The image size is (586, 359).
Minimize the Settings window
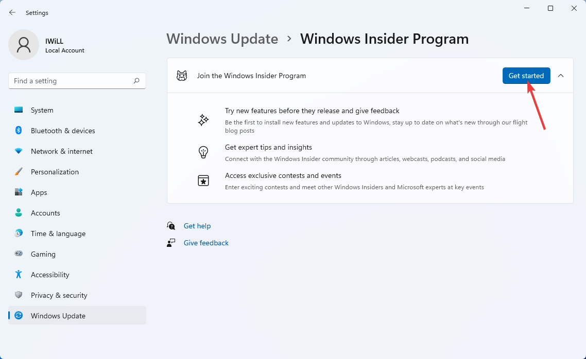pyautogui.click(x=527, y=8)
